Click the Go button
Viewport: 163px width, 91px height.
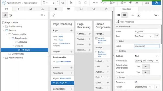tap(63, 3)
